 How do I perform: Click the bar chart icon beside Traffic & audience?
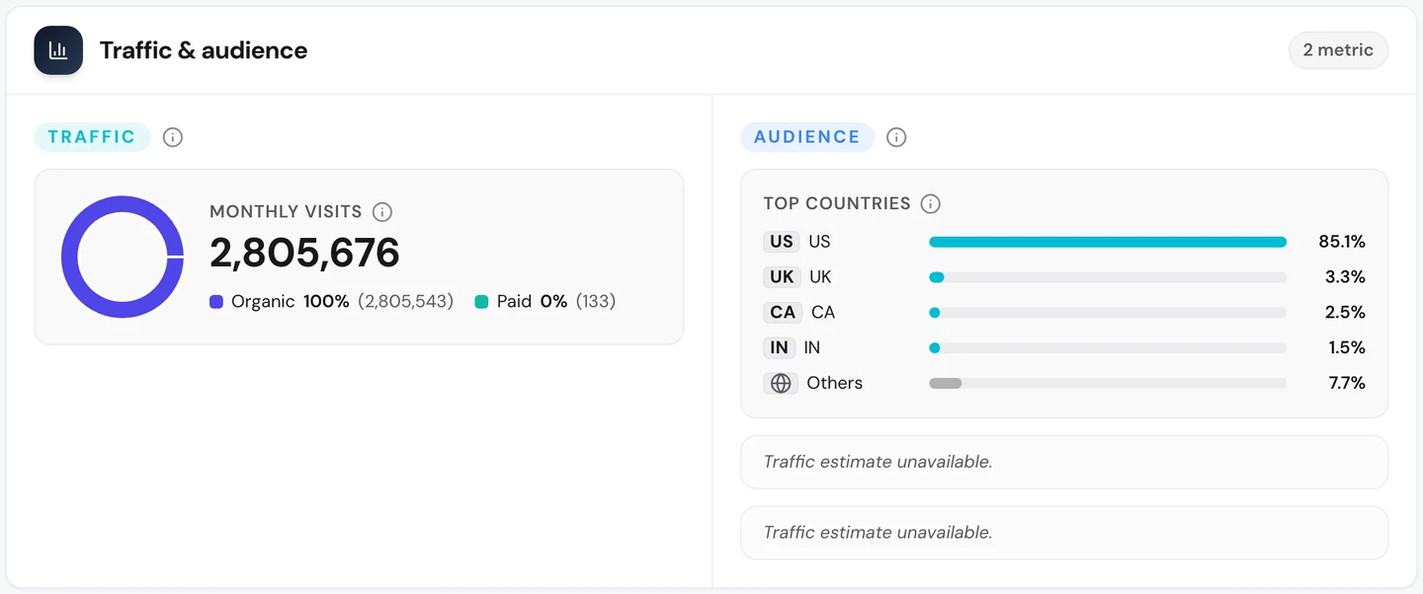(58, 50)
